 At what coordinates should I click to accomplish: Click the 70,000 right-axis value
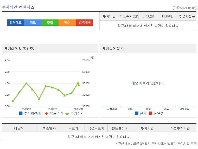click(86, 60)
